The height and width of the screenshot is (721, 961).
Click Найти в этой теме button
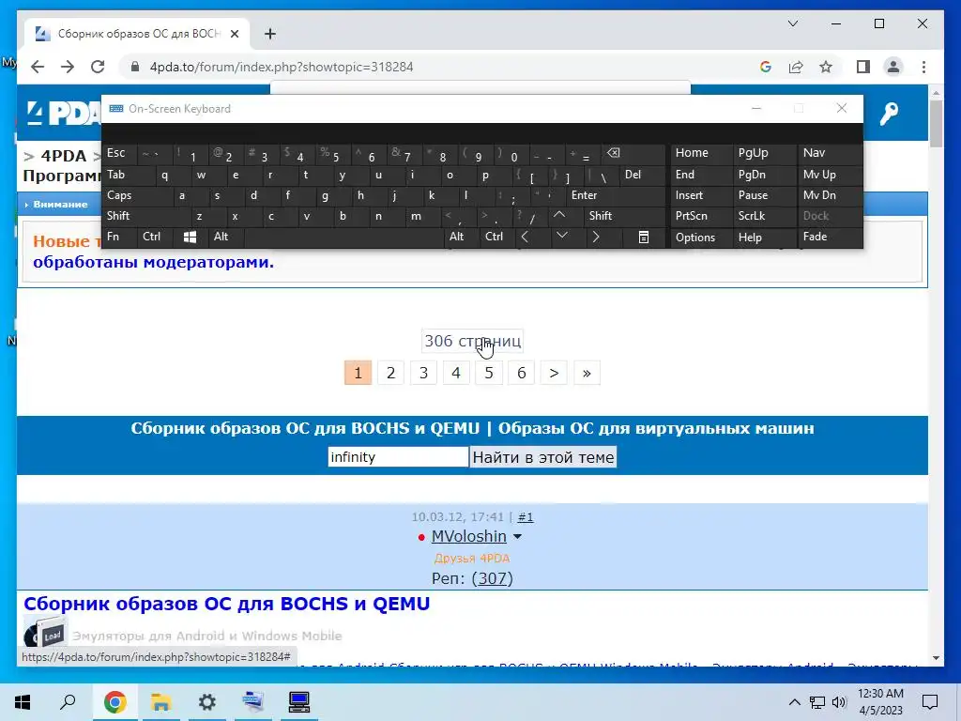543,457
